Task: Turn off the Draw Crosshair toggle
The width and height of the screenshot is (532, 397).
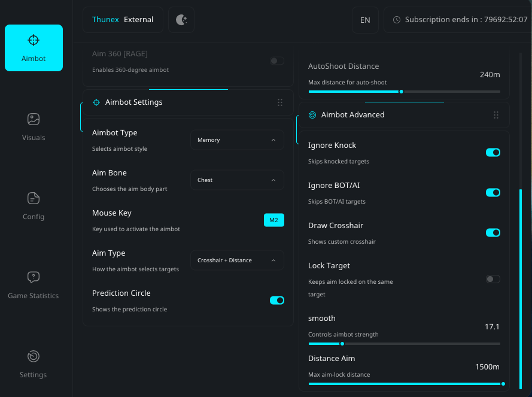Action: (x=493, y=232)
